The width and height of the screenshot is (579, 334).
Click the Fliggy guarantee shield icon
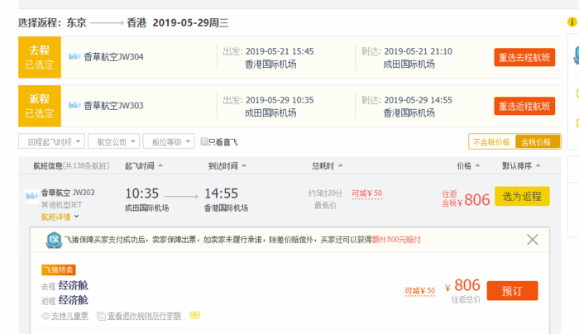[x=54, y=240]
